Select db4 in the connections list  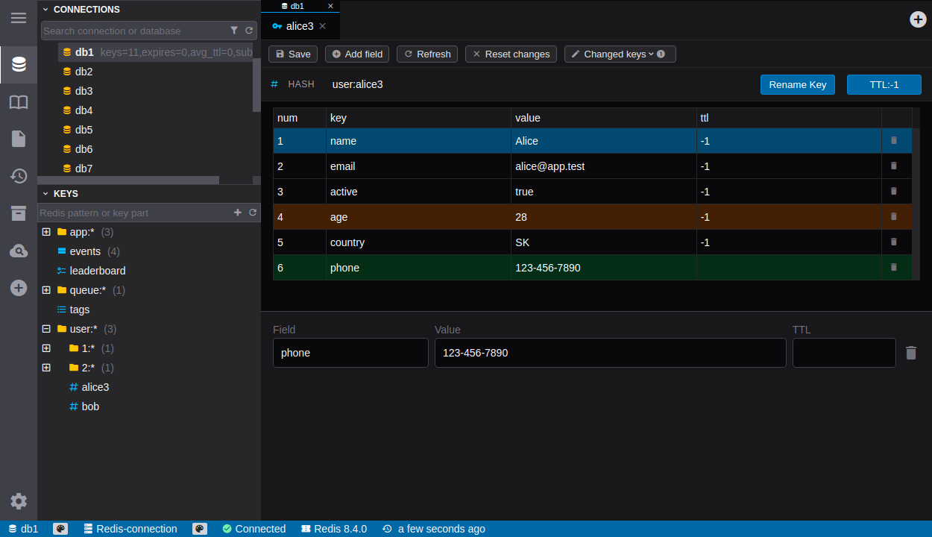(84, 110)
